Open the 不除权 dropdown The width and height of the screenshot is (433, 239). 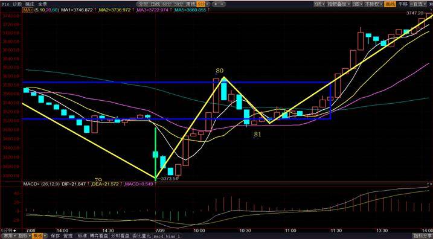(x=373, y=4)
